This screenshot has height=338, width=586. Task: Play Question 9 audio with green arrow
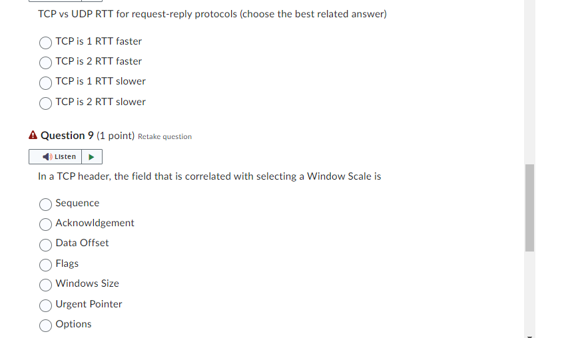tap(92, 157)
